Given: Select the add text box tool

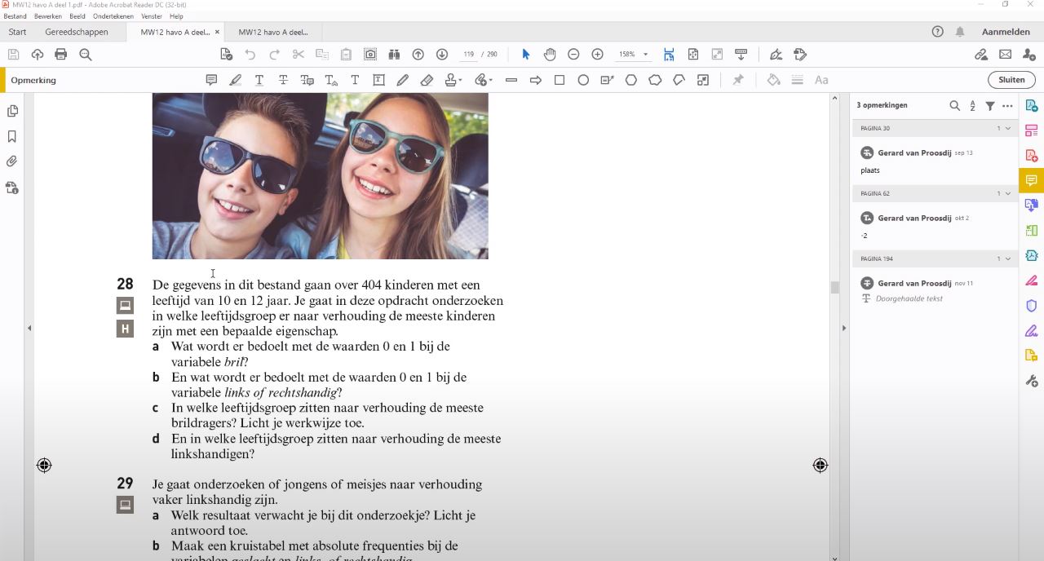Looking at the screenshot, I should tap(379, 80).
